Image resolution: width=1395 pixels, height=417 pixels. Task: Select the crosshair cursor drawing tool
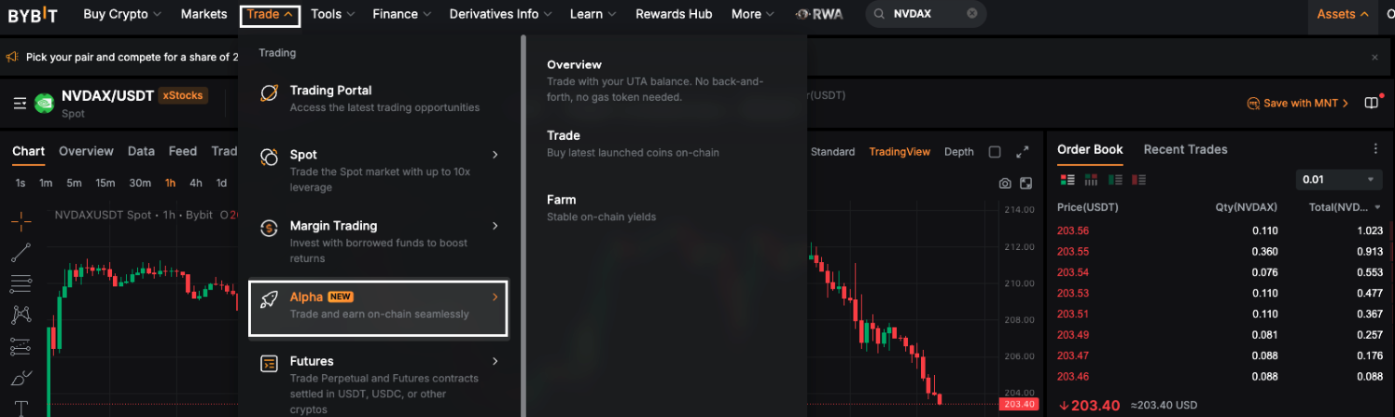tap(21, 221)
